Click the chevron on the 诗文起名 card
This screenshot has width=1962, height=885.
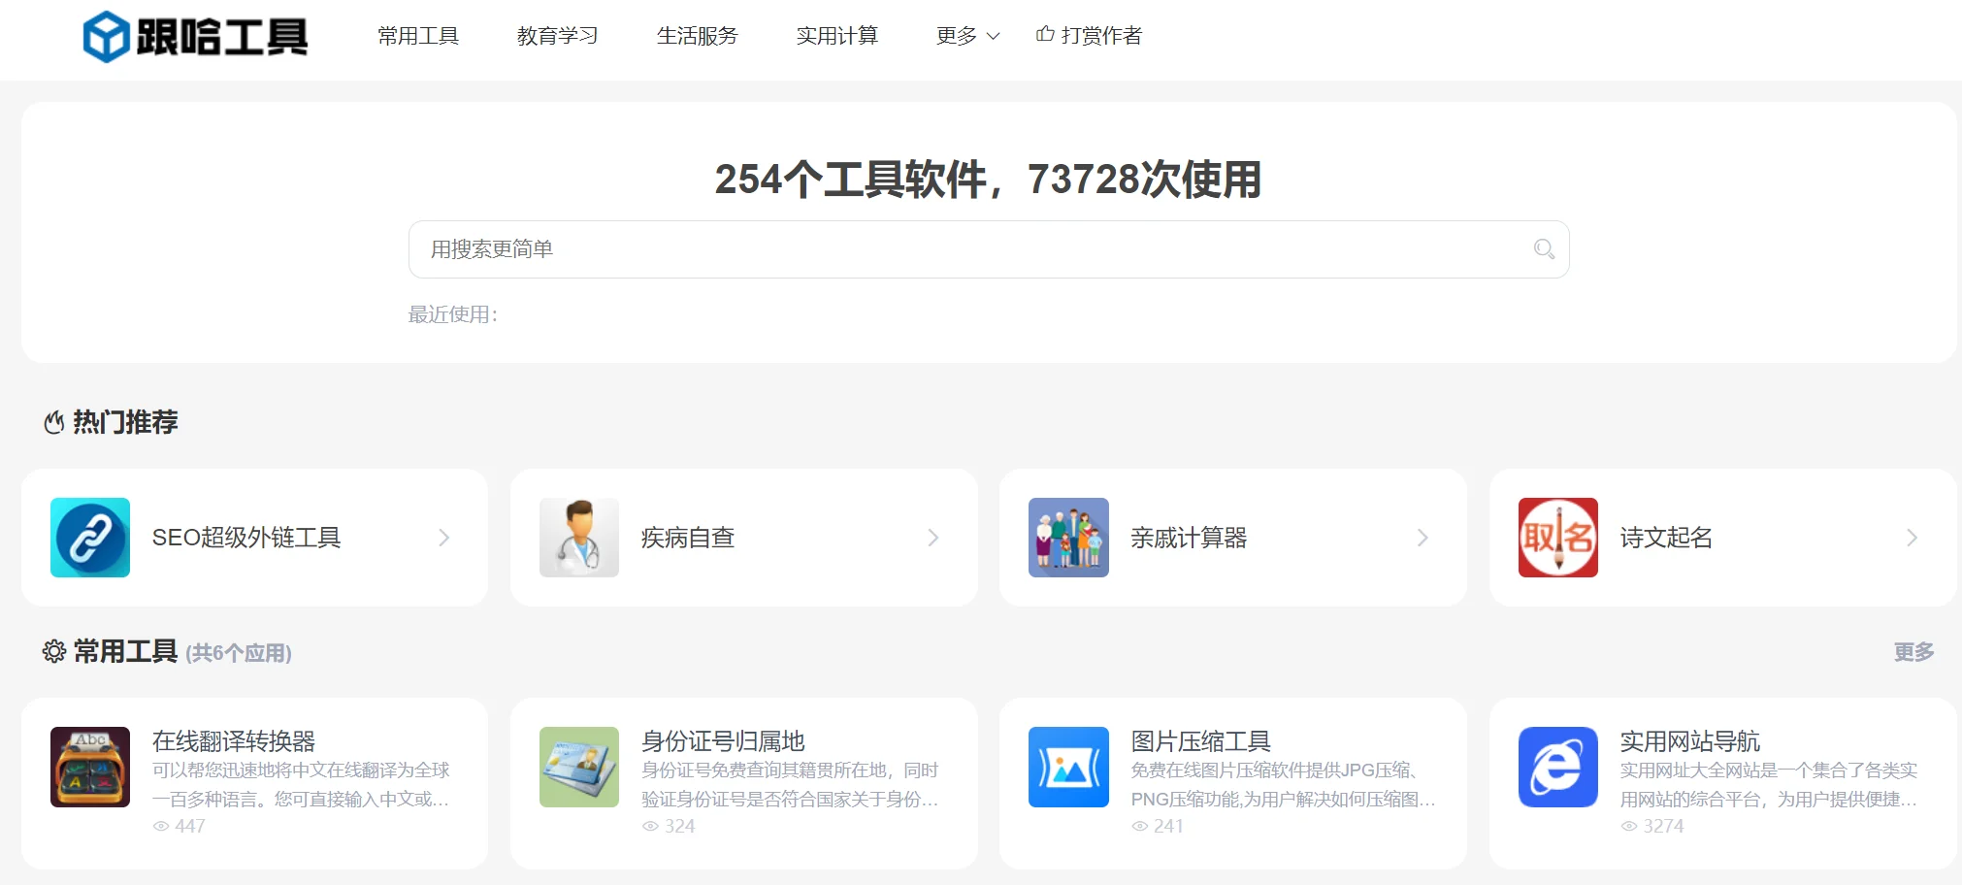[x=1913, y=538]
